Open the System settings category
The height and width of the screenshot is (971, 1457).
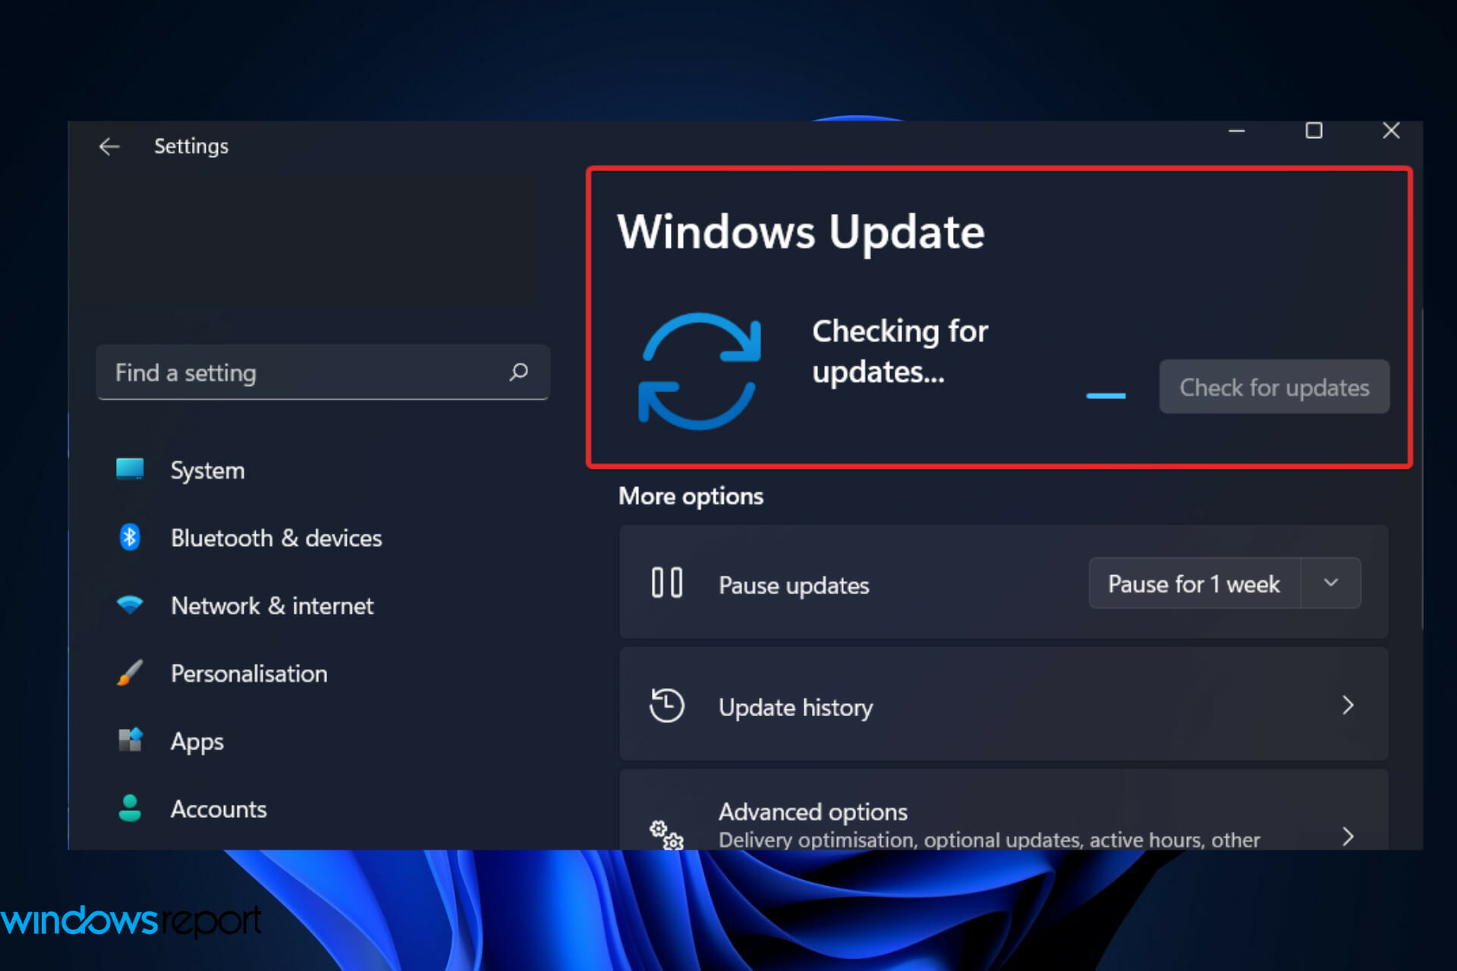206,470
